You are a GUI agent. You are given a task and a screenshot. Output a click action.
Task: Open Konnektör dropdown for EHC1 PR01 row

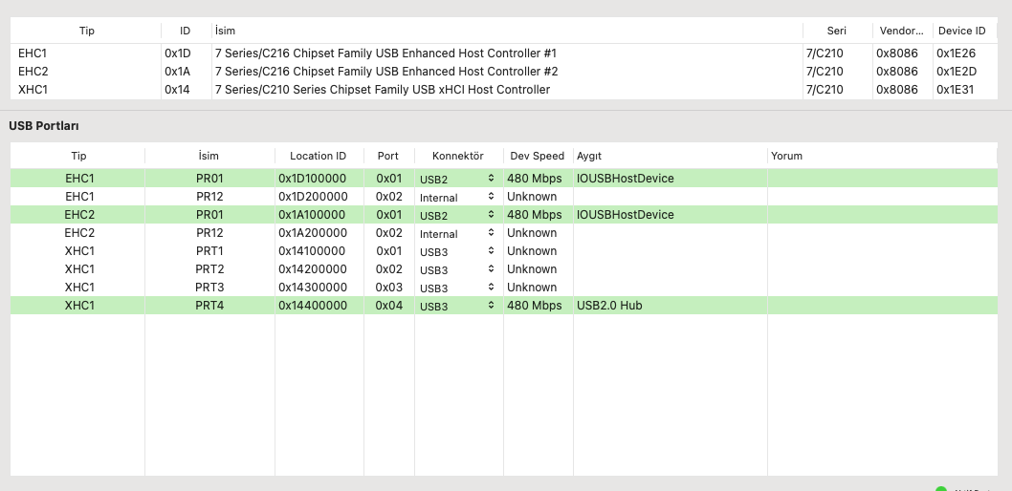[x=457, y=179]
